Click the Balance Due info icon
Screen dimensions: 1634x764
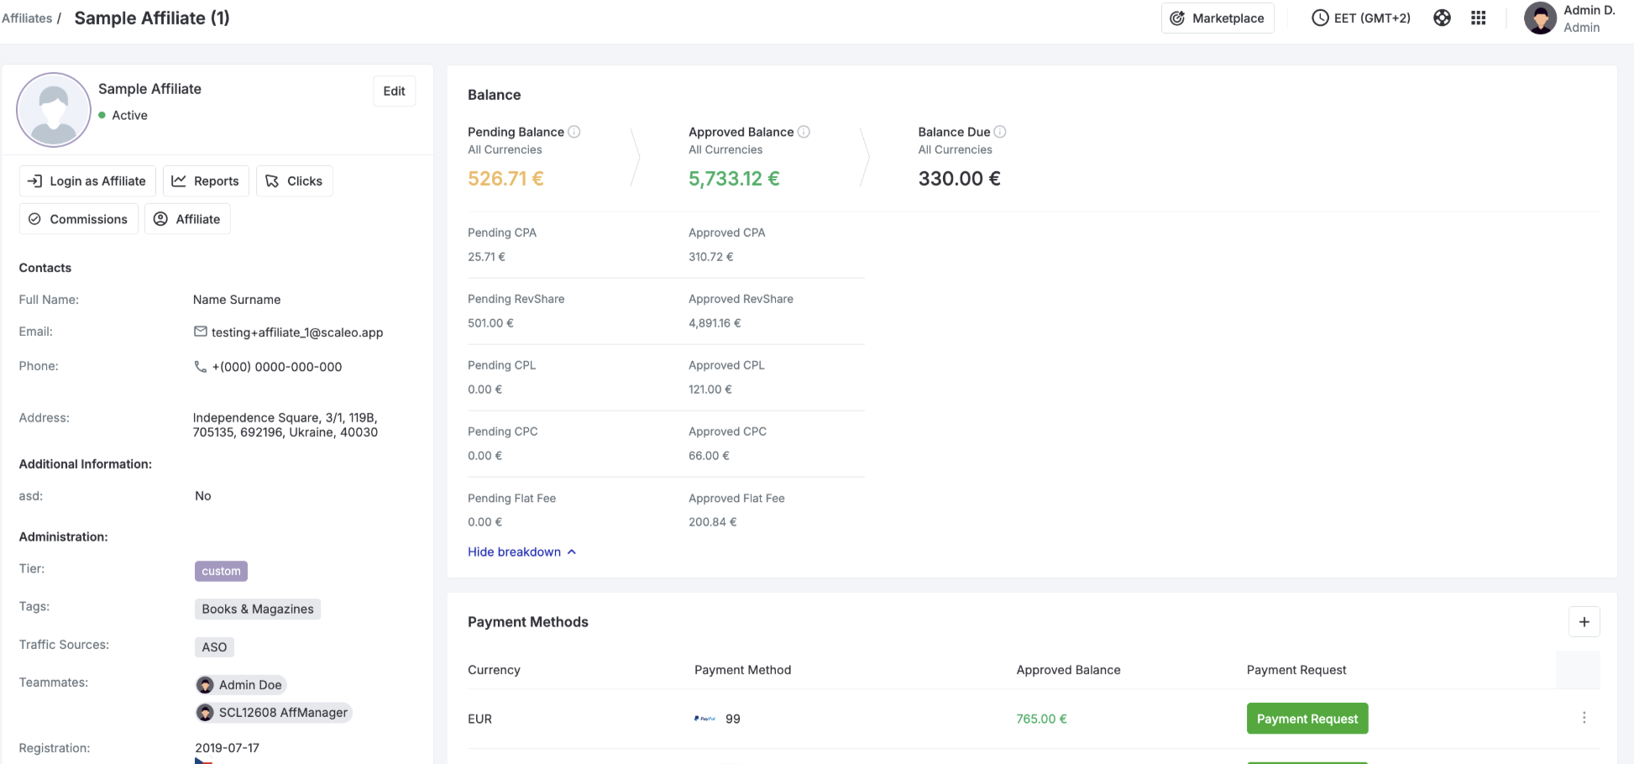point(1000,132)
